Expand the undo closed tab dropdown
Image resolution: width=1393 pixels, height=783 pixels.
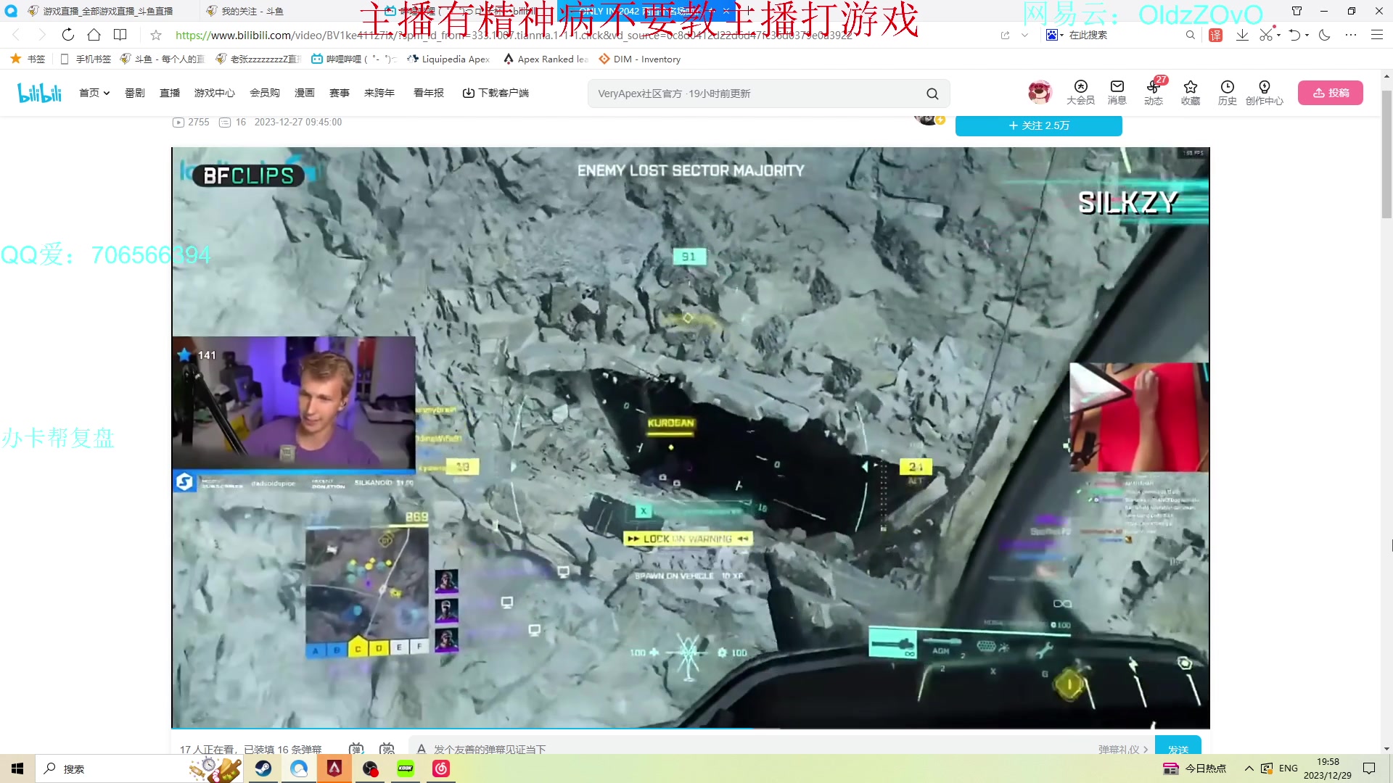1307,35
